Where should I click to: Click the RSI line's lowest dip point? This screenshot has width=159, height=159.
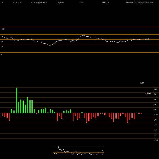[50, 45]
